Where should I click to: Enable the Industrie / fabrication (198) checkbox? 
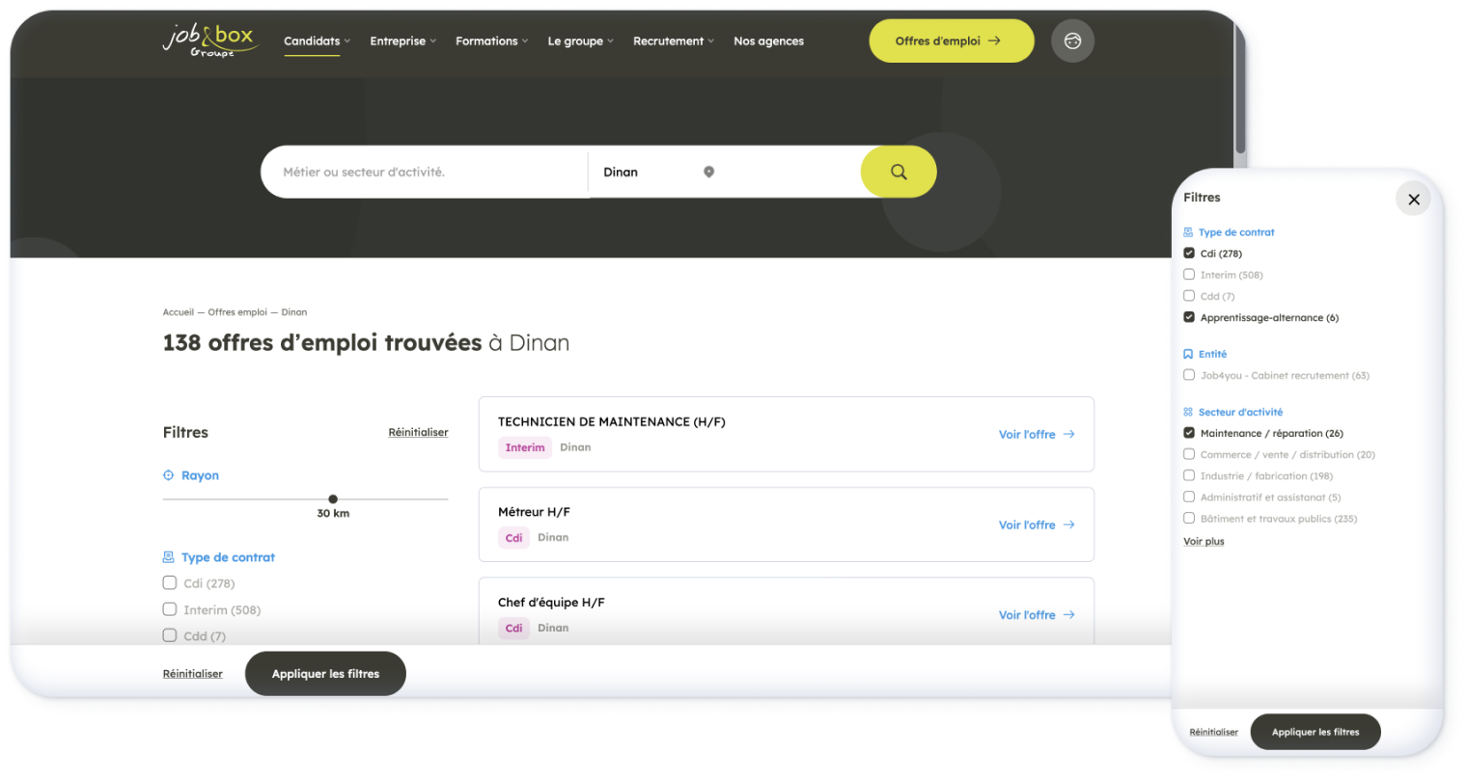[x=1189, y=475]
